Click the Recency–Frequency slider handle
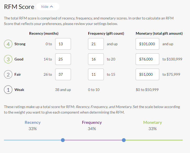 tap(63, 140)
